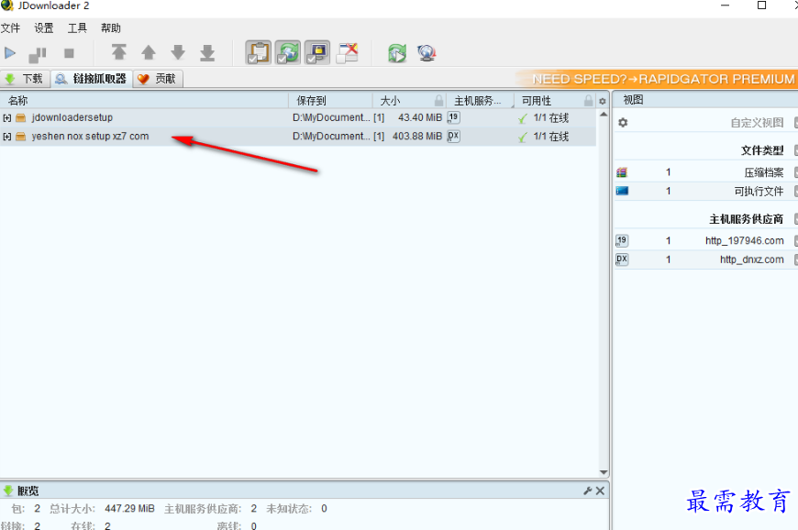Image resolution: width=798 pixels, height=530 pixels.
Task: Expand the jdownloadersetup package
Action: pos(7,118)
